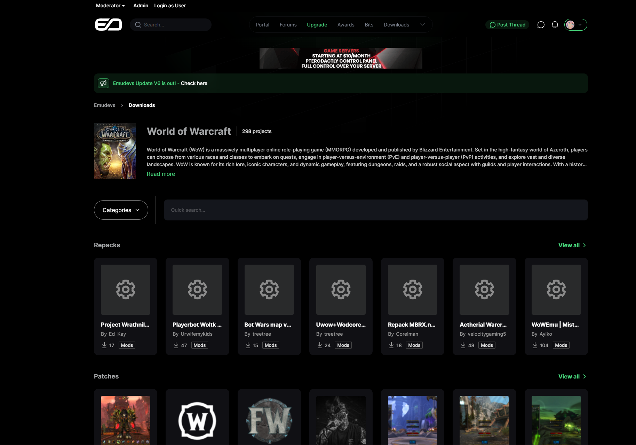
Task: Go to the Forums nav tab
Action: (x=288, y=25)
